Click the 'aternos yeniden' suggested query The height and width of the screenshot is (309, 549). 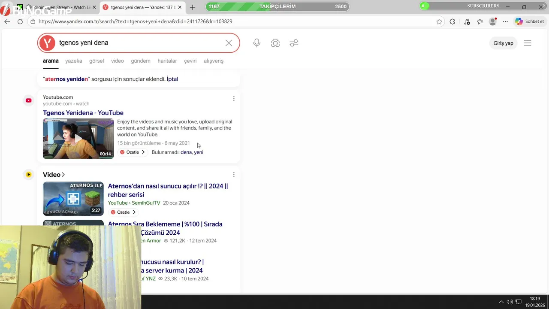66,79
